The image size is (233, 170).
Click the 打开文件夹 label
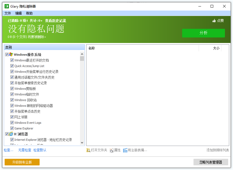(x=99, y=150)
